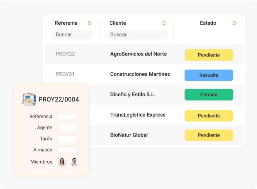Open the Construcciones Martínez client name

point(140,74)
